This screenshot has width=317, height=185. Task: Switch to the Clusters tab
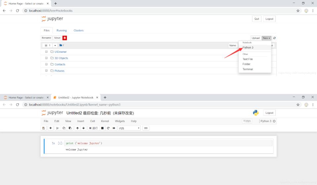pos(78,30)
